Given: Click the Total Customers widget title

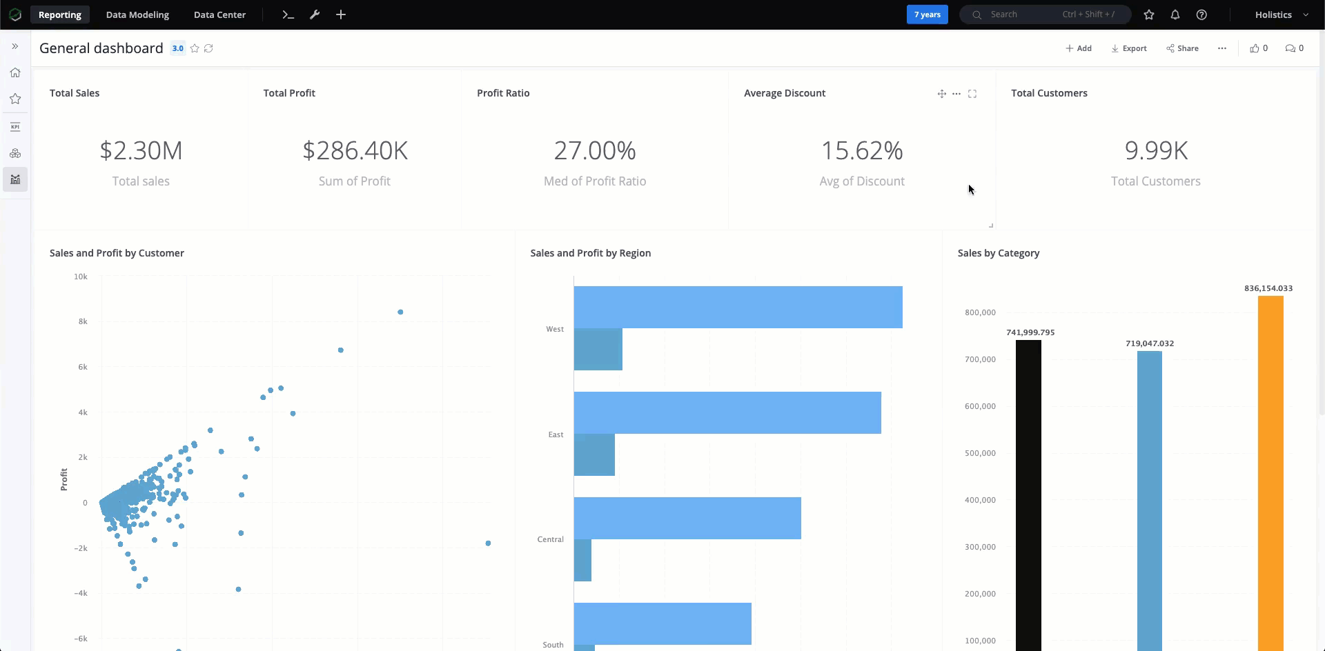Looking at the screenshot, I should 1049,93.
